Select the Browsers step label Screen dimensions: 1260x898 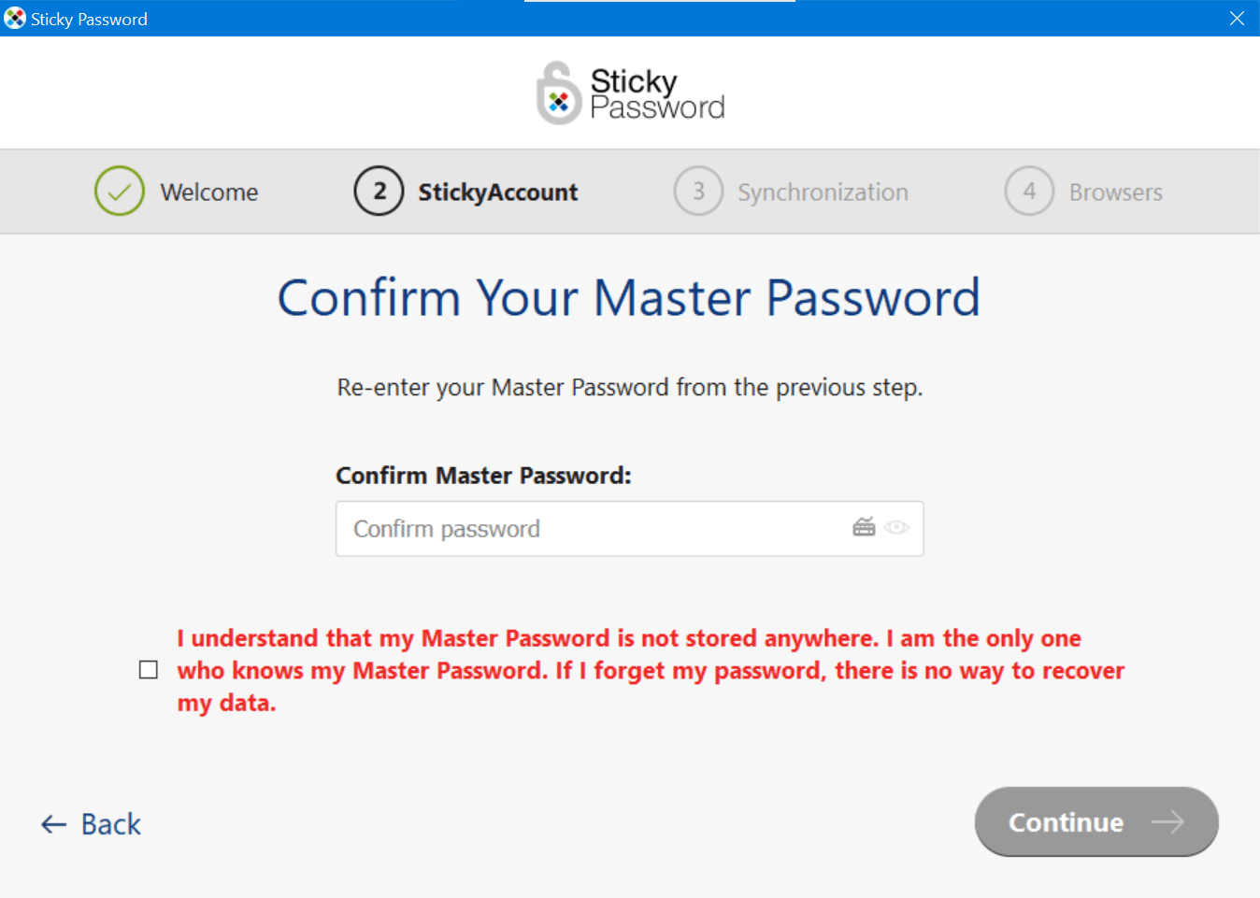point(1116,192)
